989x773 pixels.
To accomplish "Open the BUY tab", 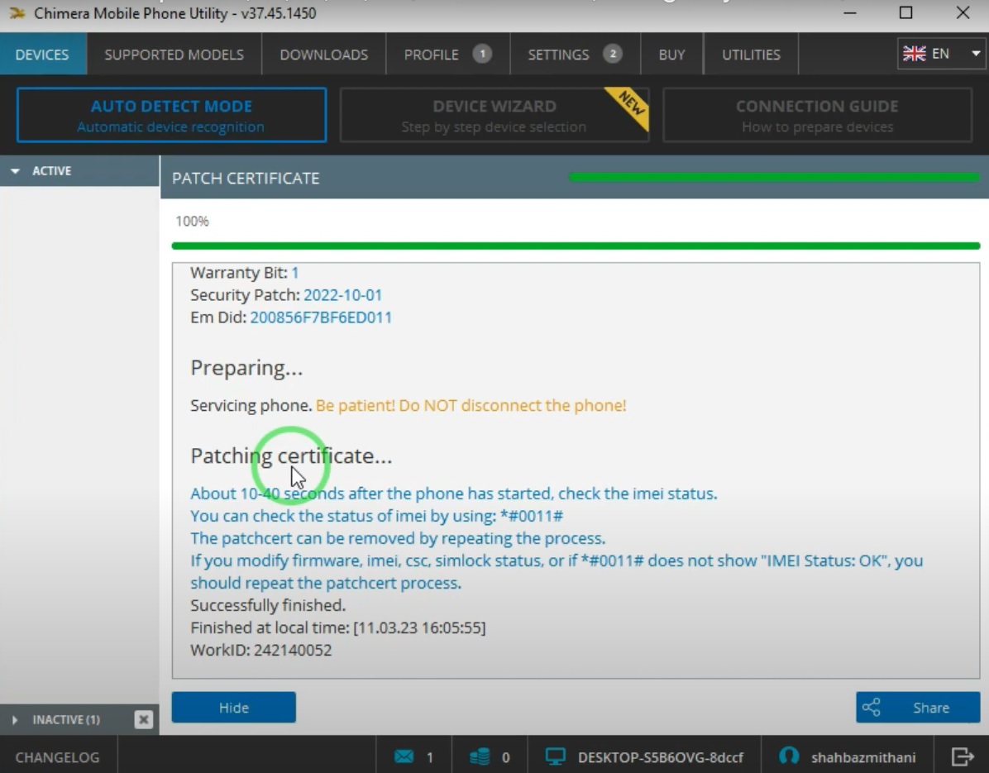I will click(x=671, y=55).
